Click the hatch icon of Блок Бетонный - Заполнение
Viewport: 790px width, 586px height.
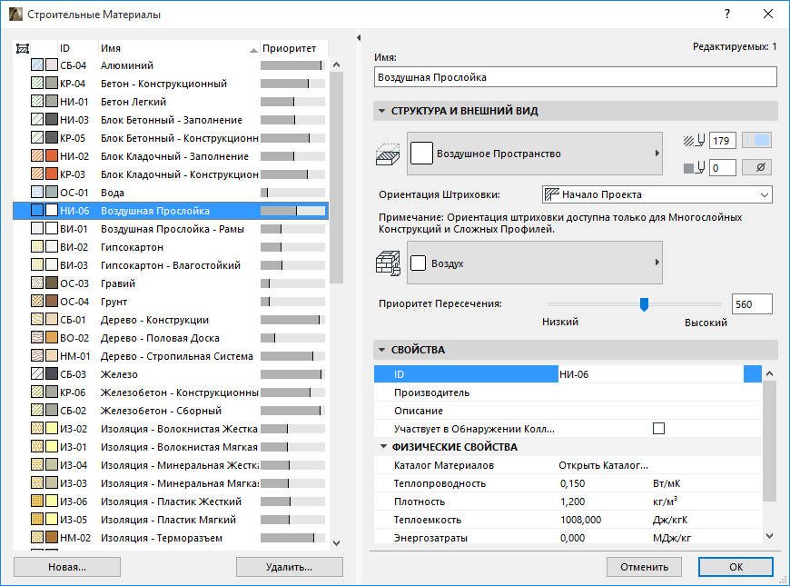tap(37, 120)
